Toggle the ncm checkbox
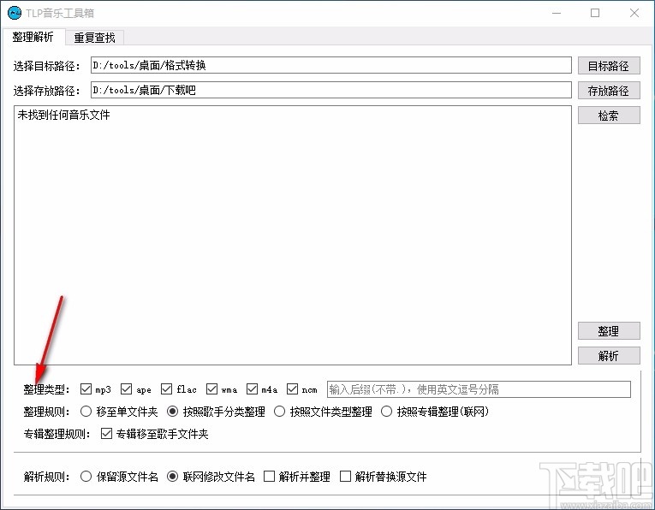The height and width of the screenshot is (510, 655). [292, 389]
